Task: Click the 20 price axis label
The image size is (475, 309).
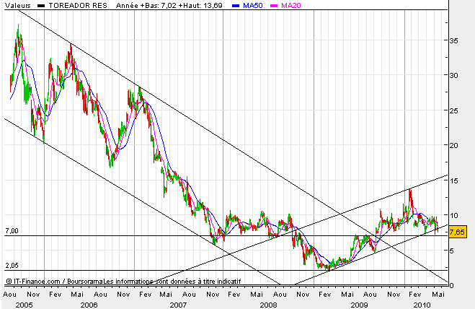Action: click(453, 145)
